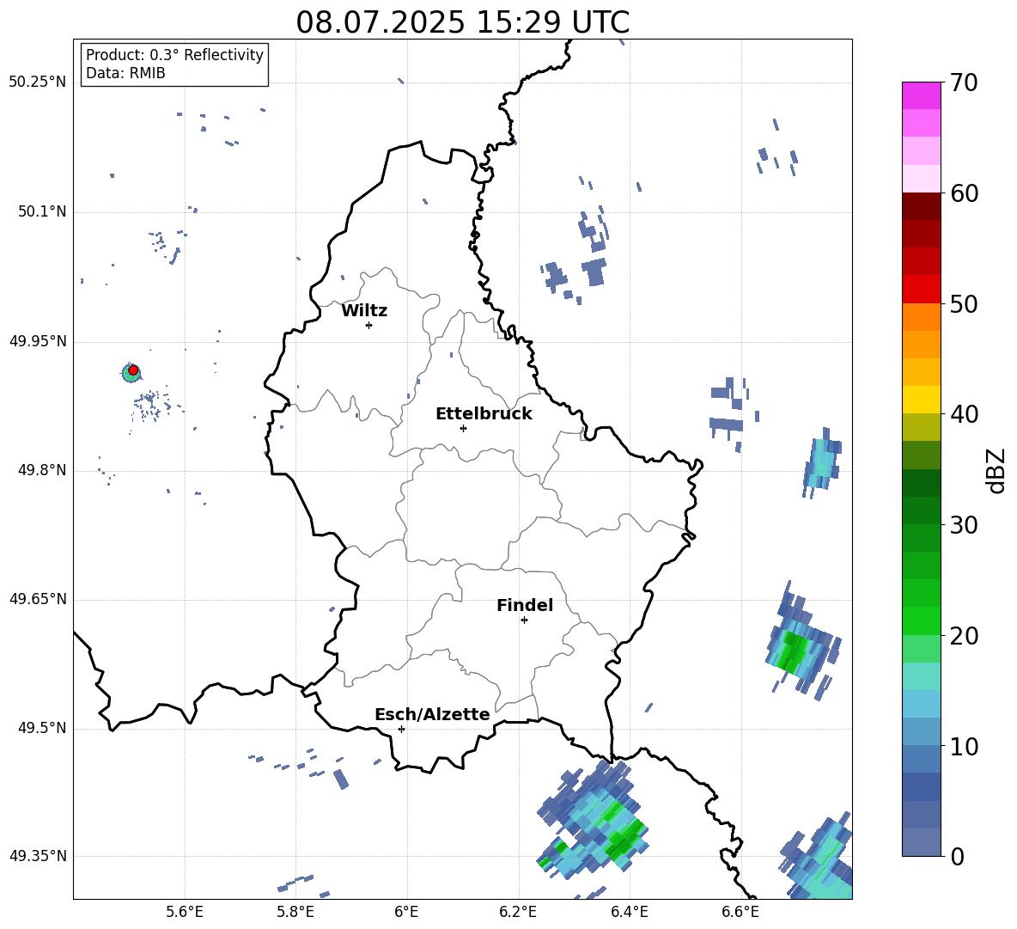Click the 10 tick on colorbar
The height and width of the screenshot is (929, 1017).
point(963,746)
